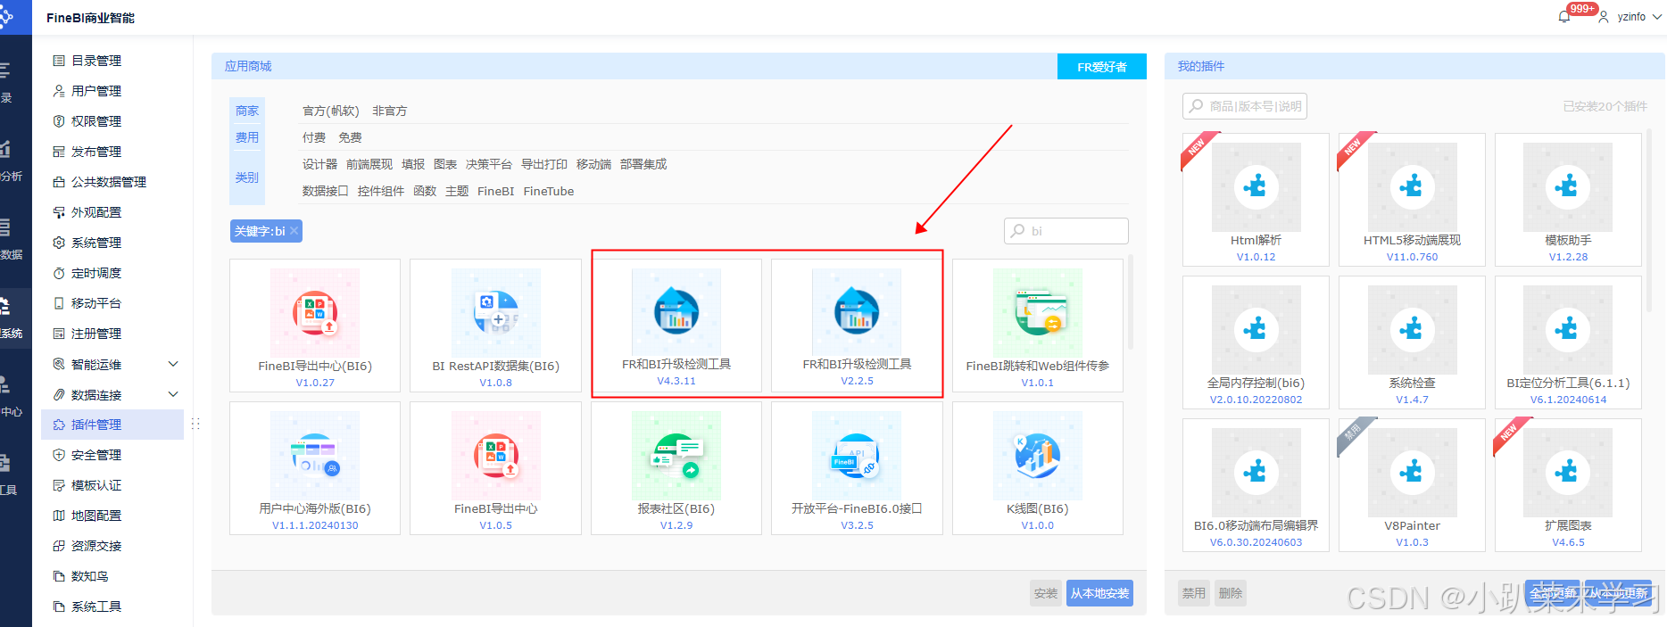Click the 资源交接 icon
The width and height of the screenshot is (1667, 627).
59,546
